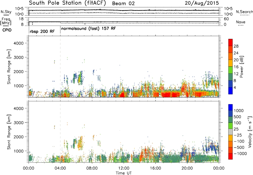Click the '12:00' time tick label

124,168
